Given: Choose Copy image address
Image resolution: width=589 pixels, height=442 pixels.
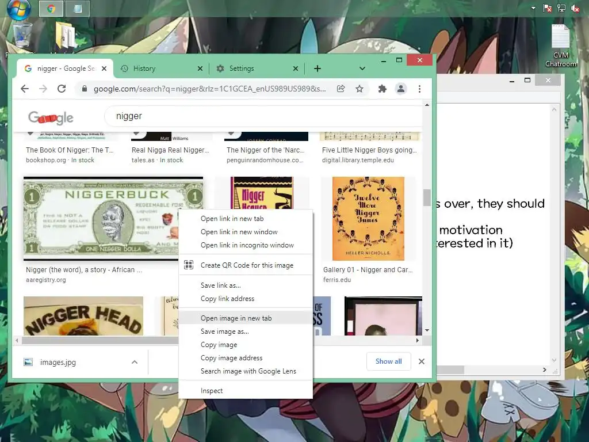Looking at the screenshot, I should (246, 358).
